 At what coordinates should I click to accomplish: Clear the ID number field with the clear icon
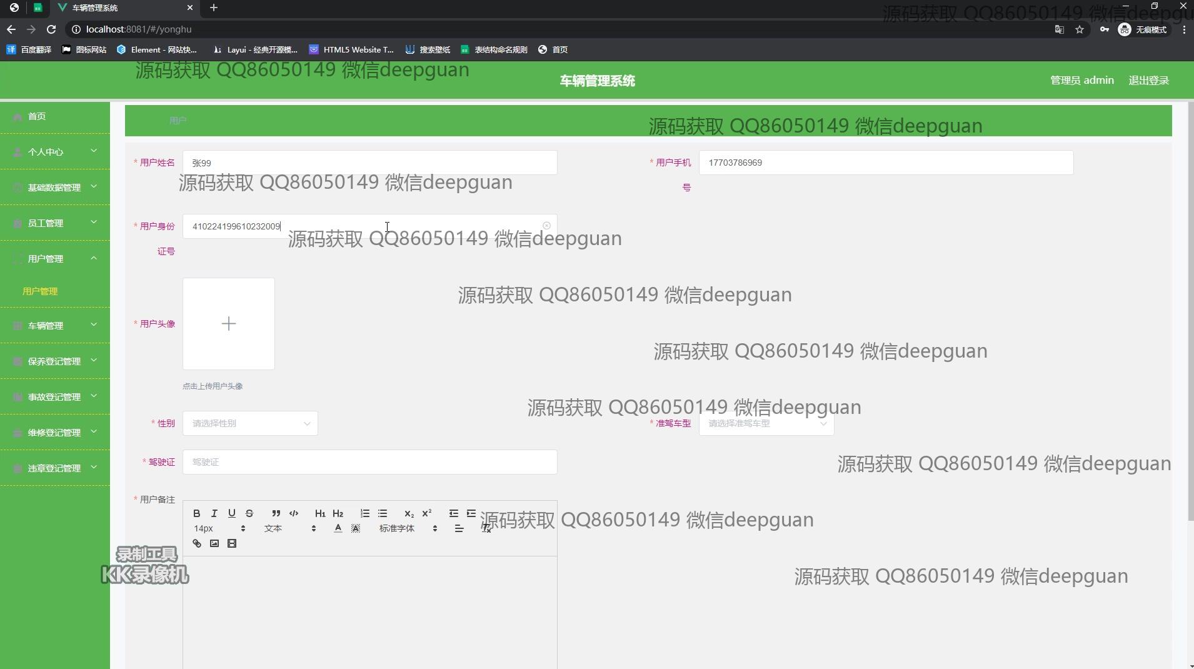[546, 226]
